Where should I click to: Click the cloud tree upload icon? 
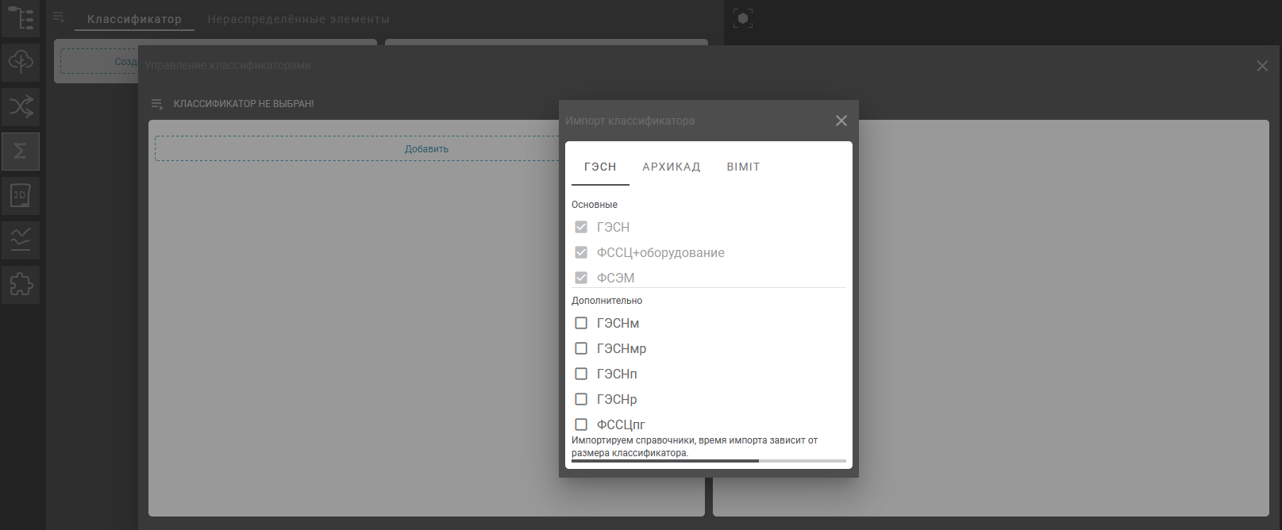tap(21, 62)
